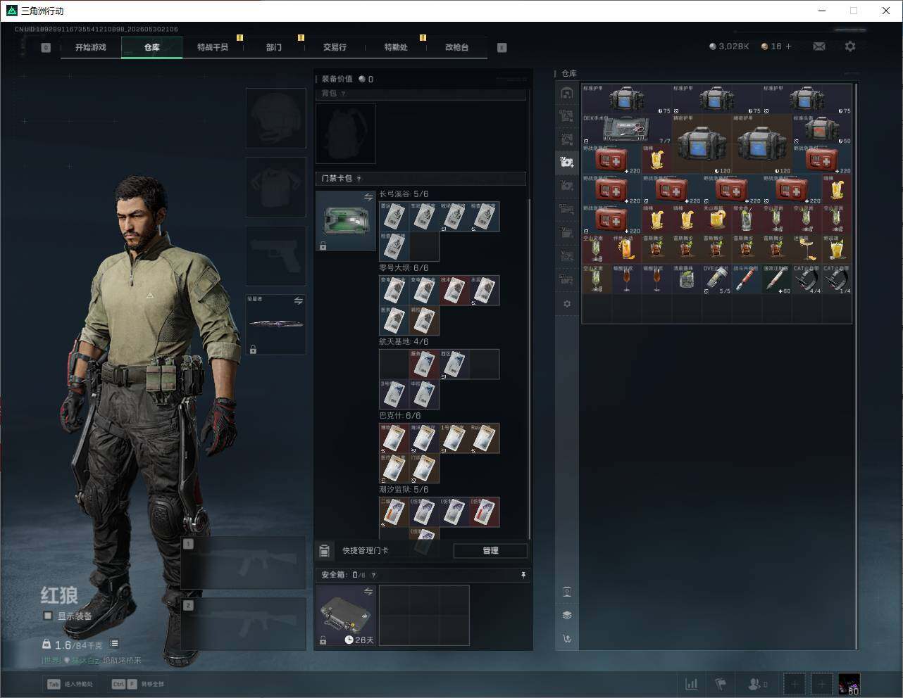Click right bracket key icon after tabs
This screenshot has width=903, height=698.
point(502,48)
